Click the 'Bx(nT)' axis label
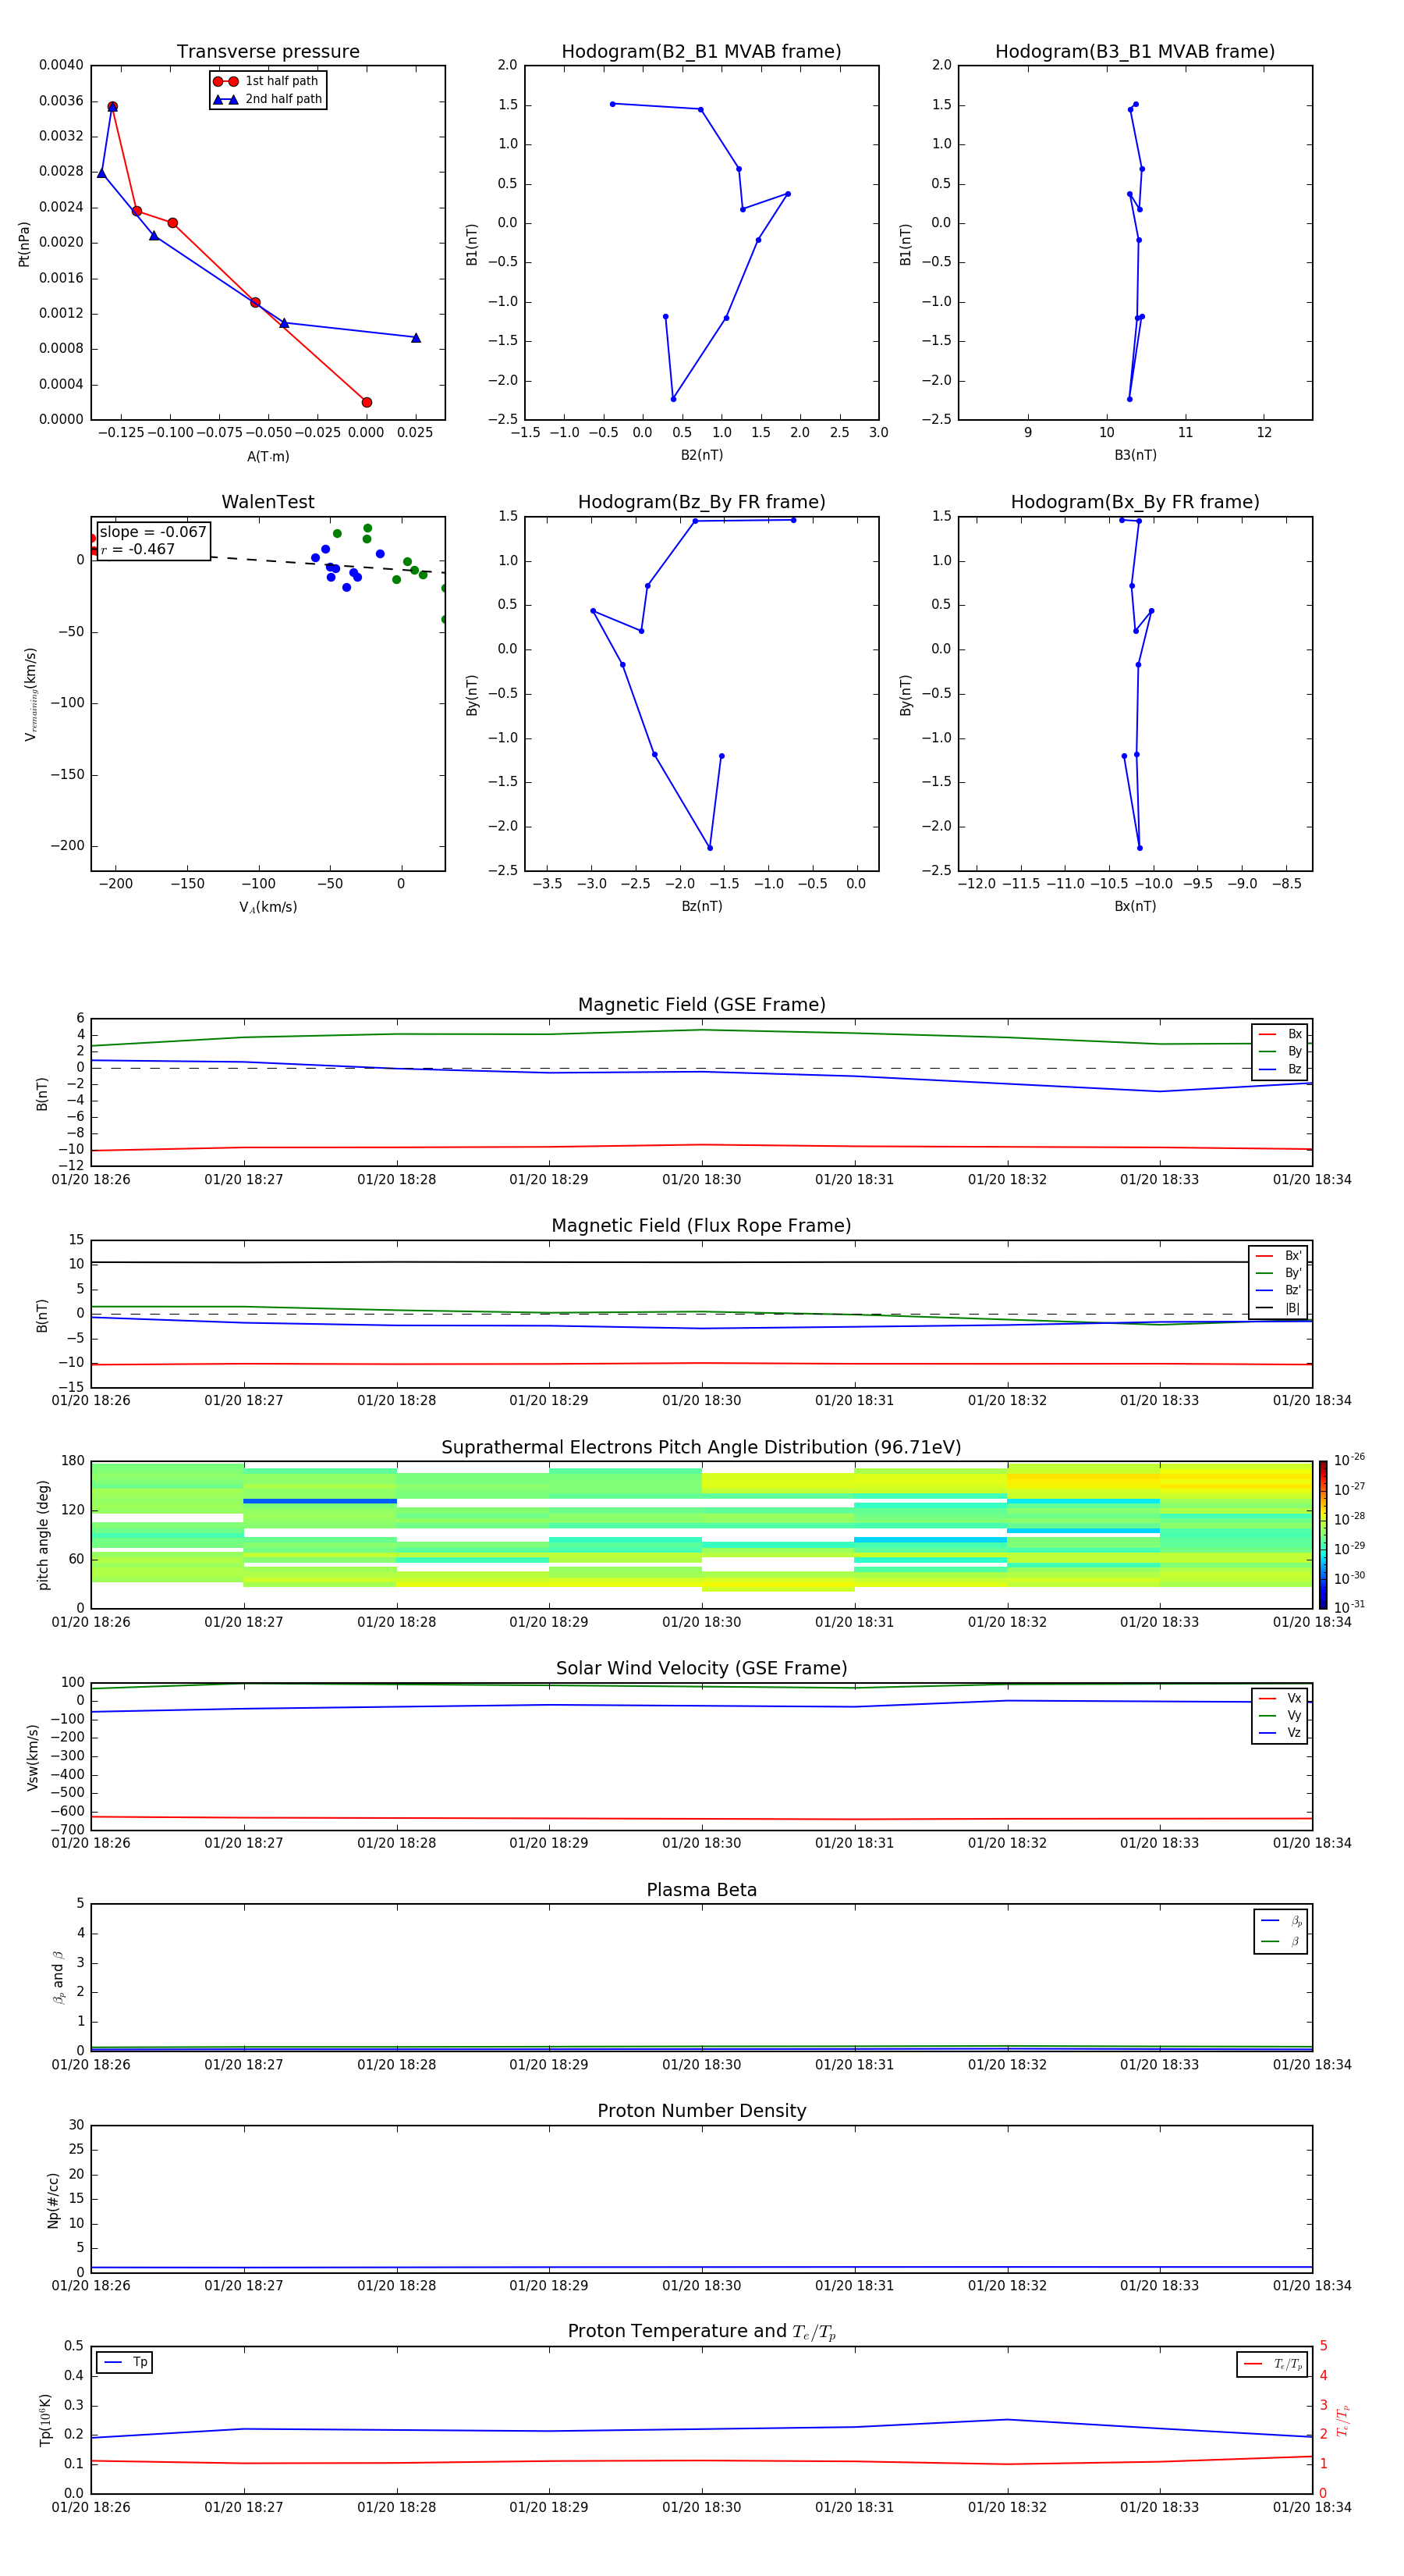The image size is (1404, 2576). point(1135,907)
